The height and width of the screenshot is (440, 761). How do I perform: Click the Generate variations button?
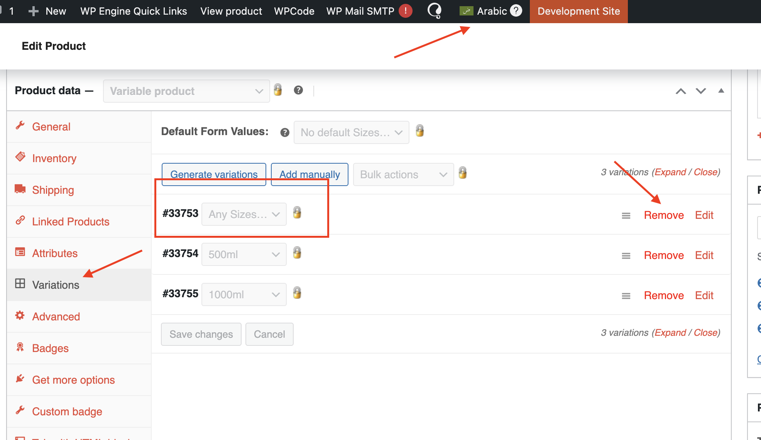click(x=214, y=174)
